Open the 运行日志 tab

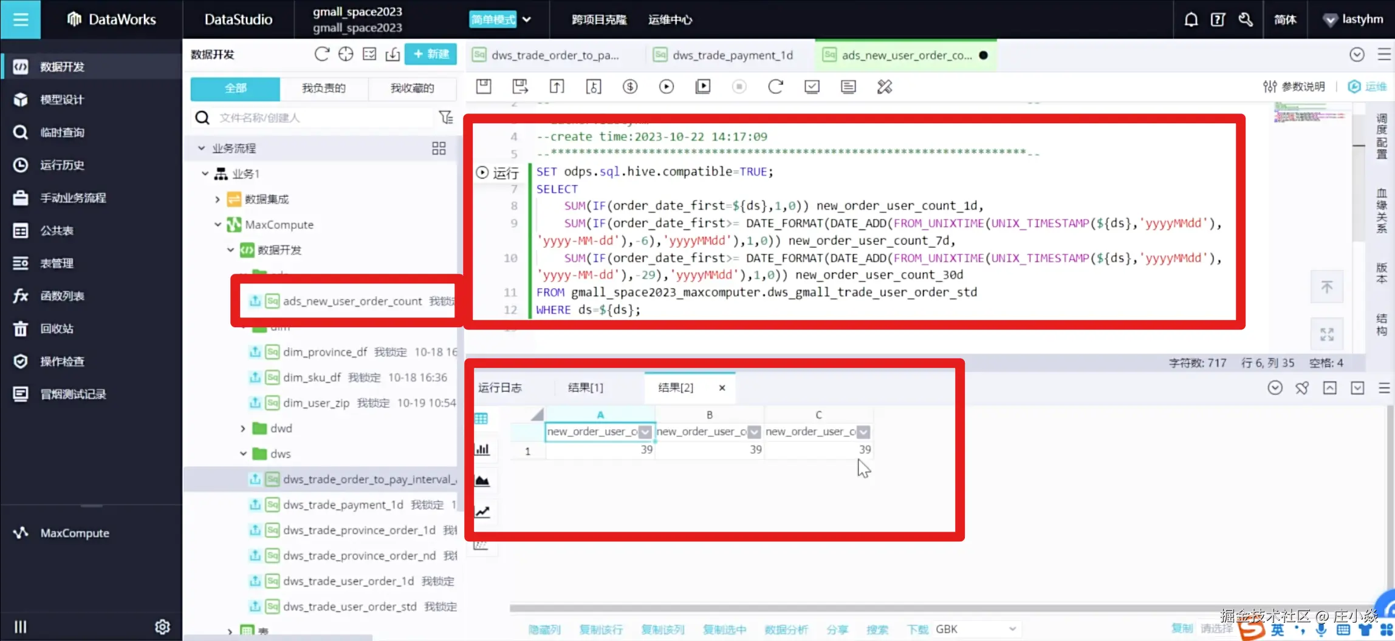(499, 387)
